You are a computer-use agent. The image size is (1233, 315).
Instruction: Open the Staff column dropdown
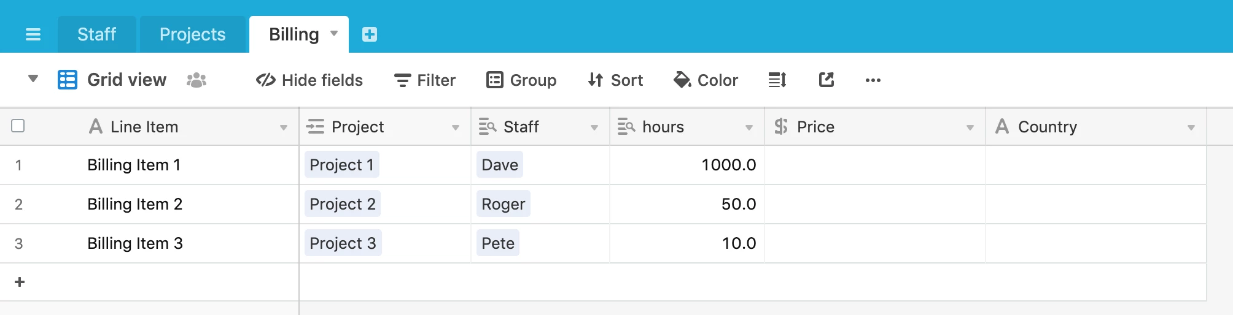(x=594, y=127)
